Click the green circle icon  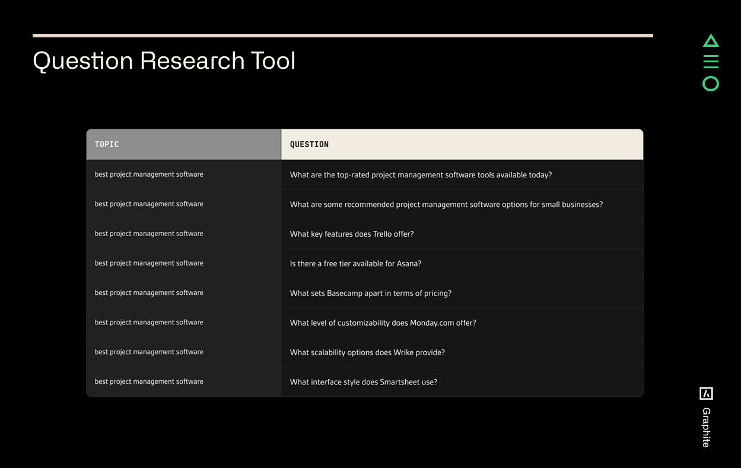tap(711, 84)
